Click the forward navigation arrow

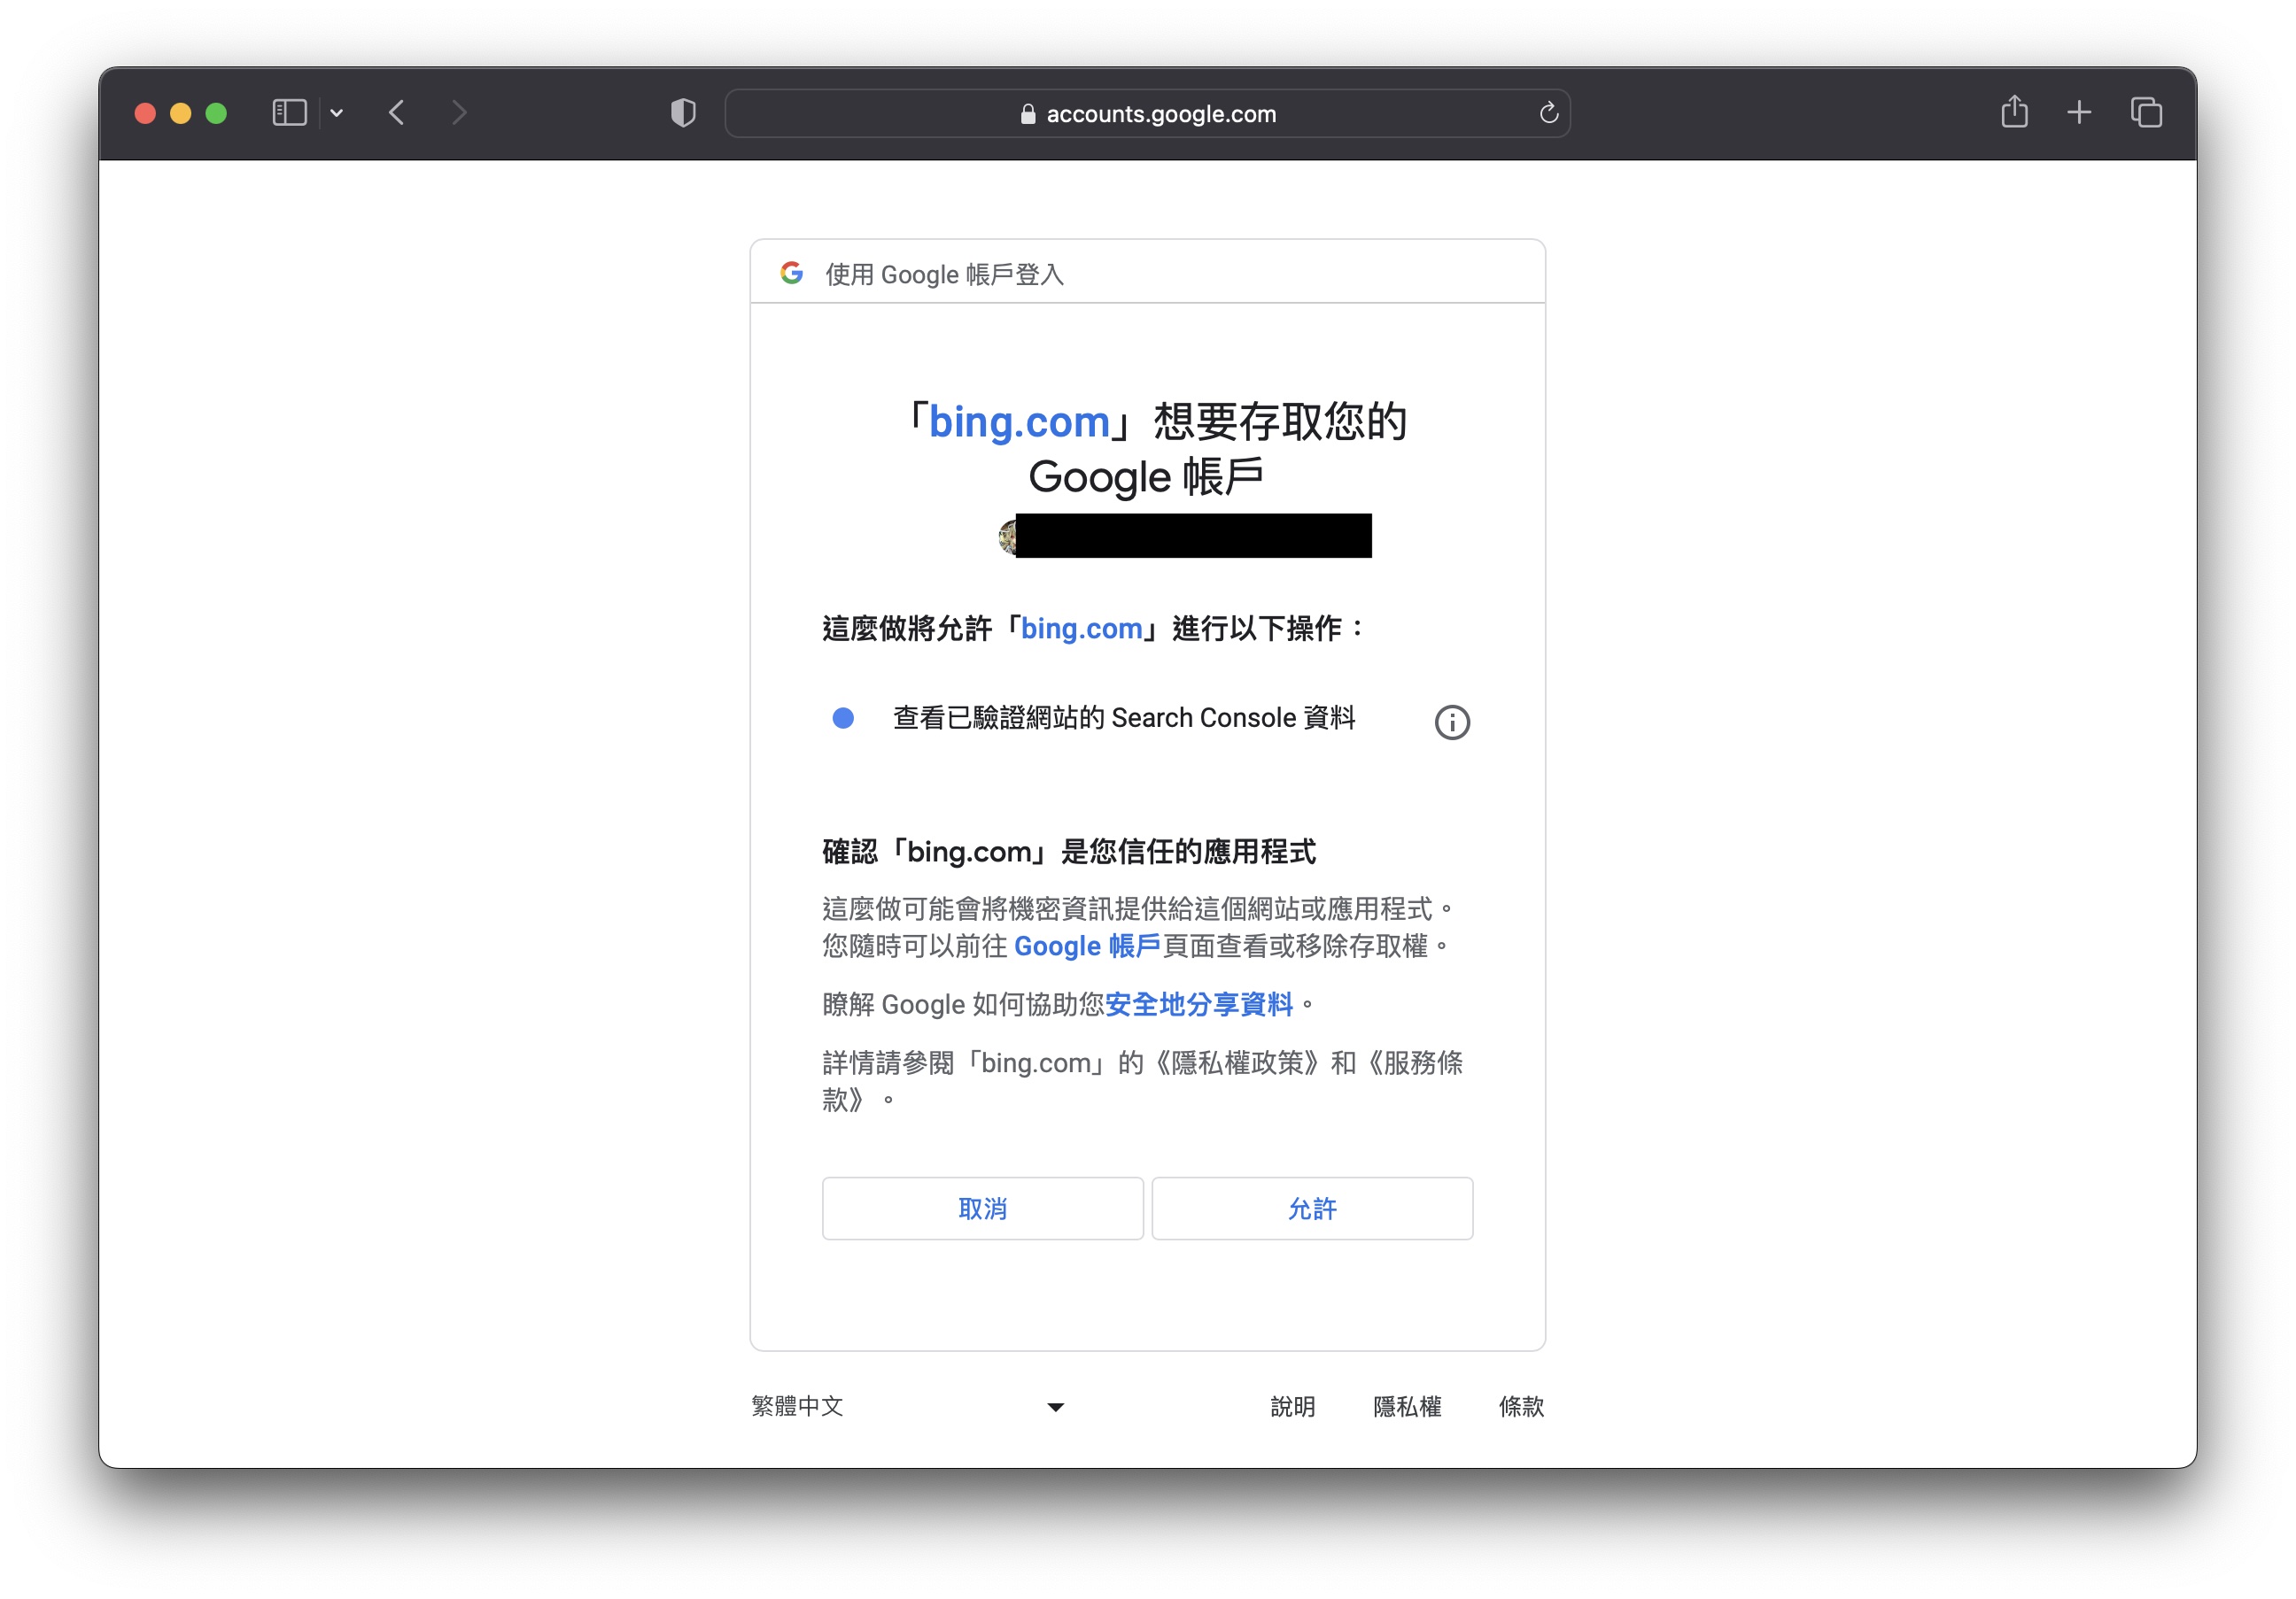click(459, 113)
